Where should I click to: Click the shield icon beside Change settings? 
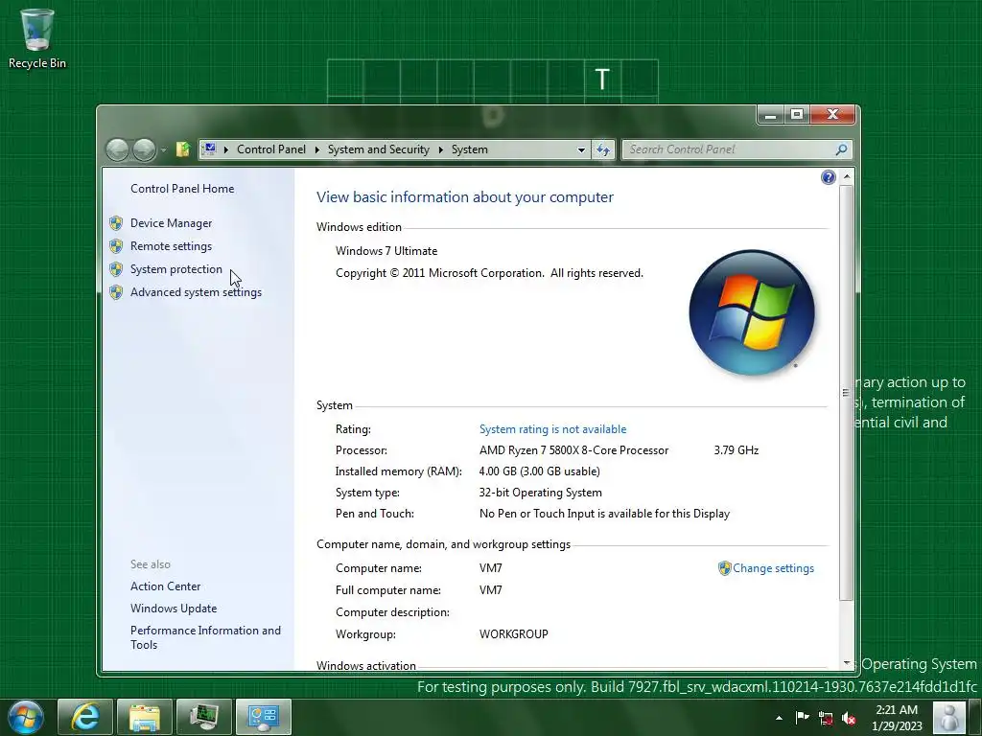point(725,568)
